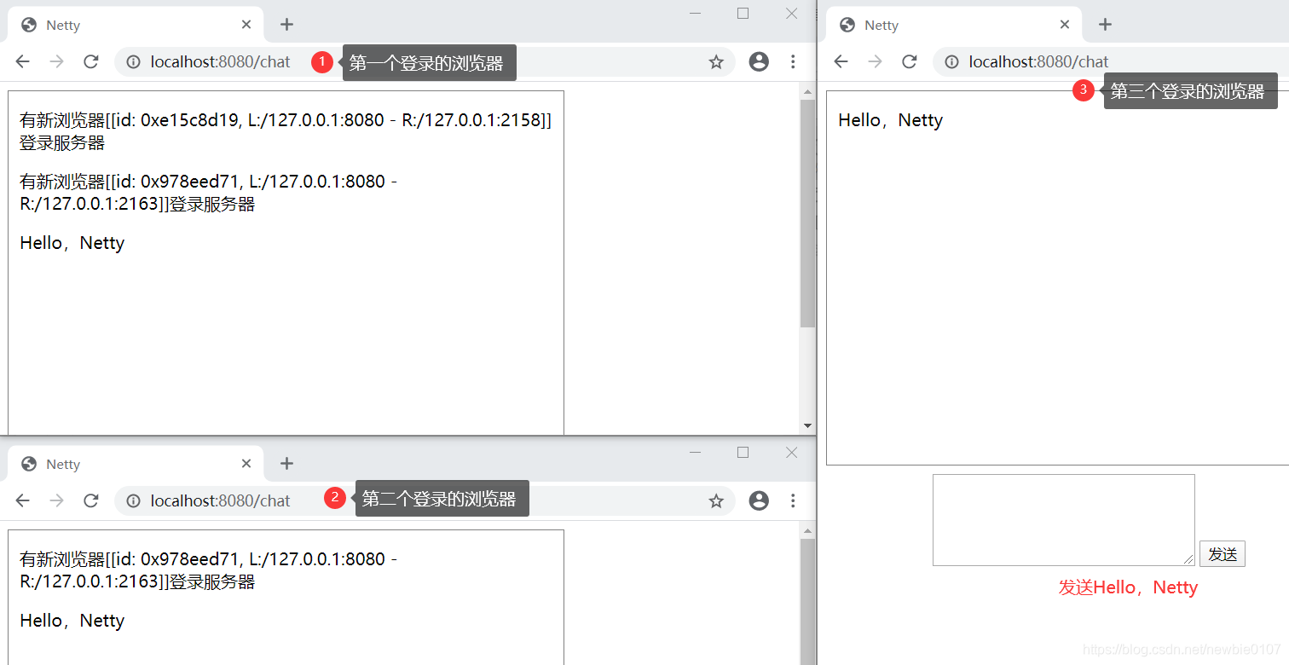Close the Netty tab in first browser window
This screenshot has height=665, width=1289.
(x=246, y=25)
